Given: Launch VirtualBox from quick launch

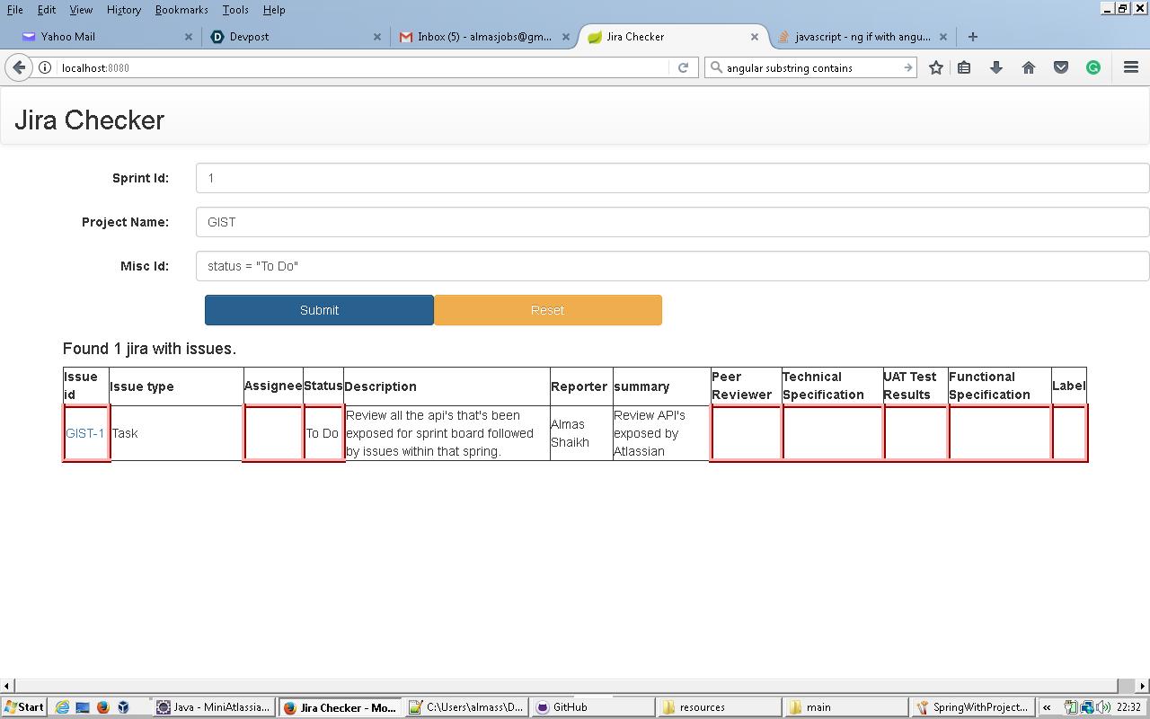Looking at the screenshot, I should coord(123,707).
